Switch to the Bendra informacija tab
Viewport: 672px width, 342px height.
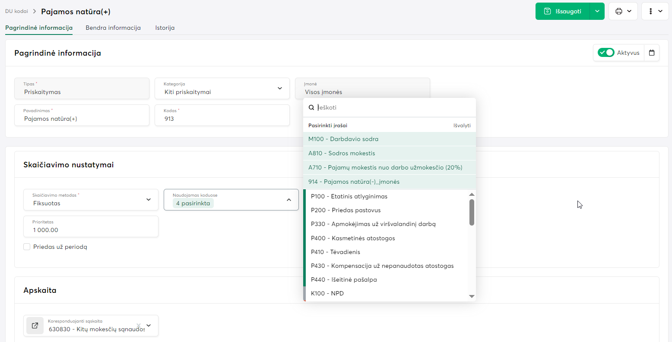pos(113,28)
